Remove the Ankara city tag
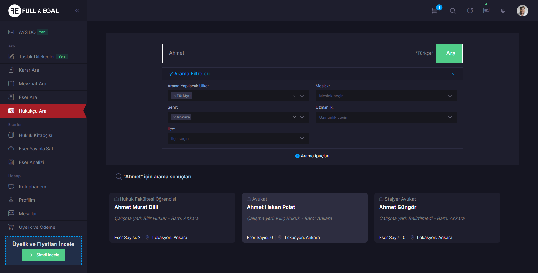 (x=175, y=117)
